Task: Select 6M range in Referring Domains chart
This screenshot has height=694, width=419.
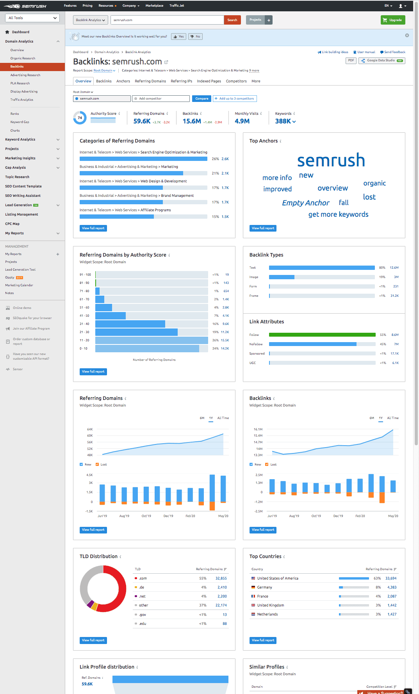Action: click(202, 418)
